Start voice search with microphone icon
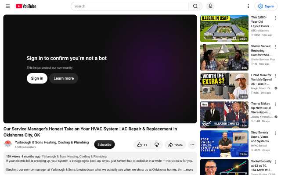The image size is (281, 175). (x=210, y=6)
